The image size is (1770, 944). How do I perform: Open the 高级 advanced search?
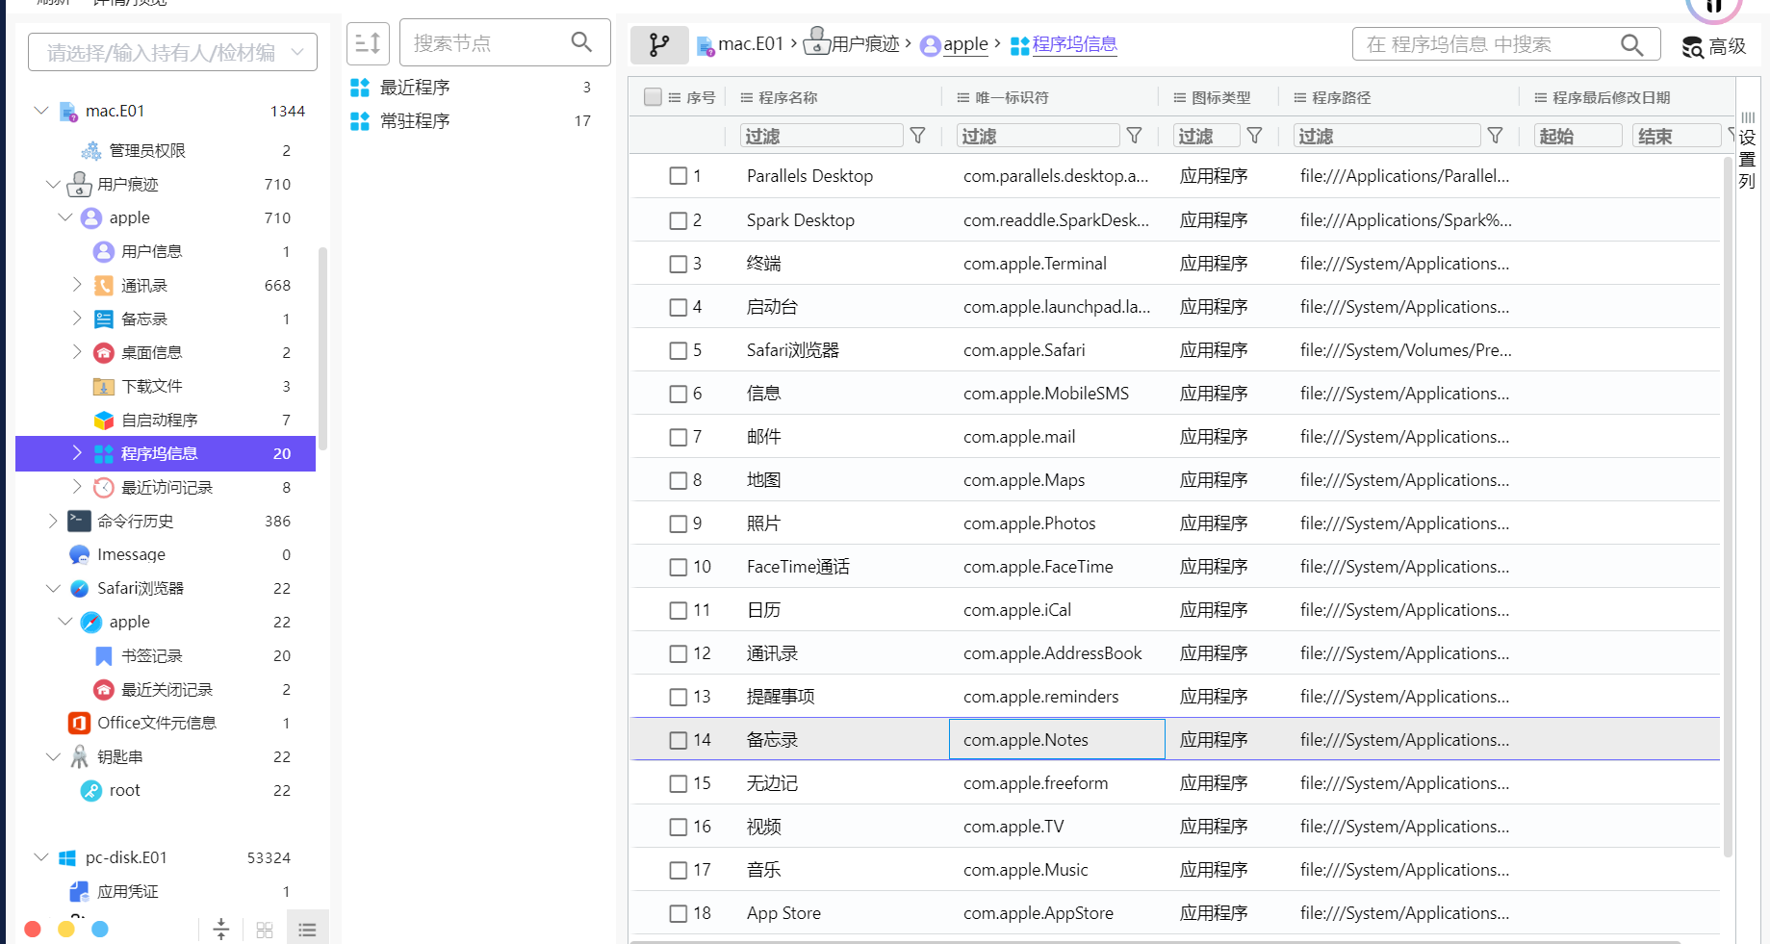(1714, 46)
